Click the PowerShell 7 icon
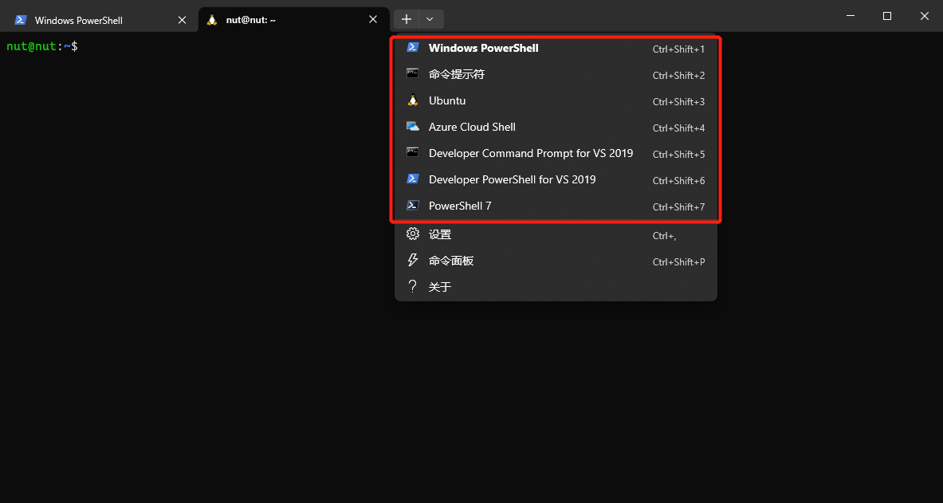 coord(413,205)
